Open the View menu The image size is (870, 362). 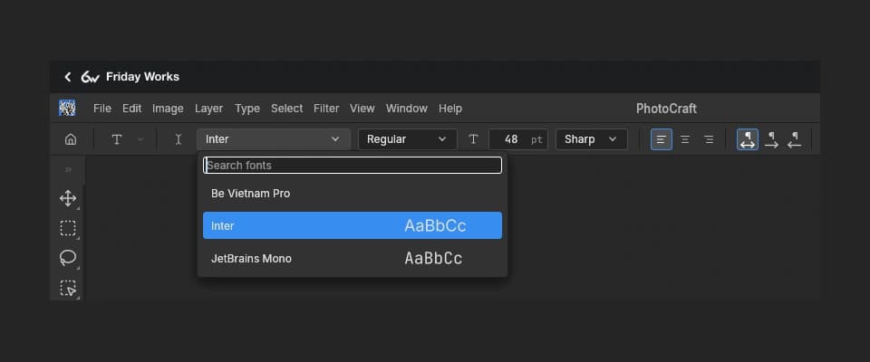tap(362, 109)
